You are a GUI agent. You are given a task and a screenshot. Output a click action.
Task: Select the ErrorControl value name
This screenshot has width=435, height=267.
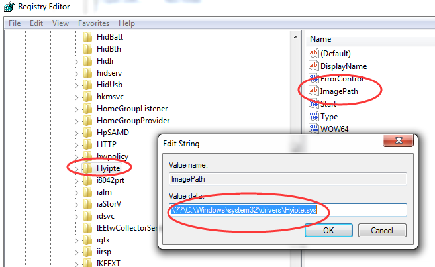click(342, 79)
